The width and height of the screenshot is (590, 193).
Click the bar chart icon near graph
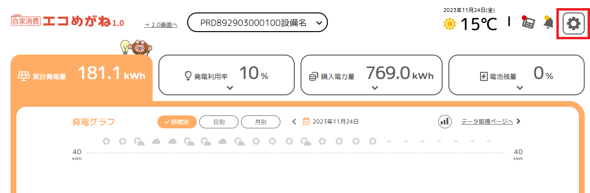coord(445,122)
